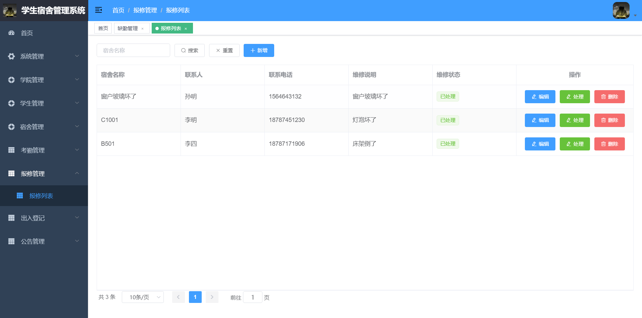Click contact name 李明

point(191,120)
